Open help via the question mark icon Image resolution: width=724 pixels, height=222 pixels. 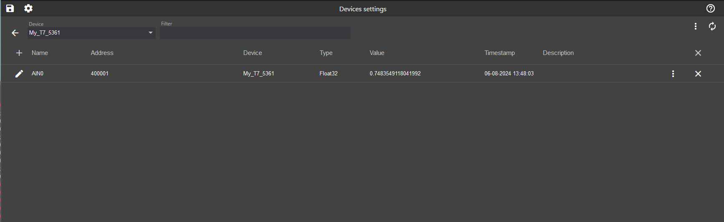click(x=711, y=8)
